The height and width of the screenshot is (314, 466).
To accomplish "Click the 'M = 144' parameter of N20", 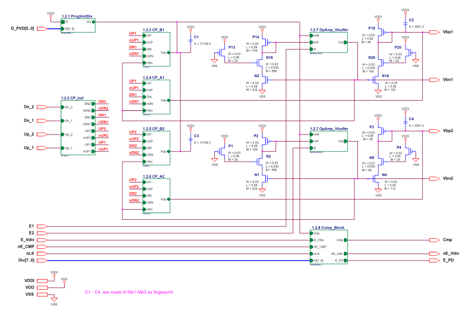I will pos(367,72).
